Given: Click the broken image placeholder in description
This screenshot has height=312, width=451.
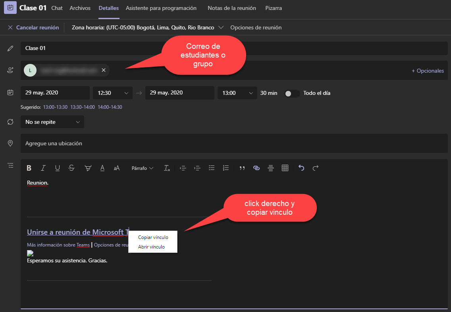Looking at the screenshot, I should tap(30, 253).
